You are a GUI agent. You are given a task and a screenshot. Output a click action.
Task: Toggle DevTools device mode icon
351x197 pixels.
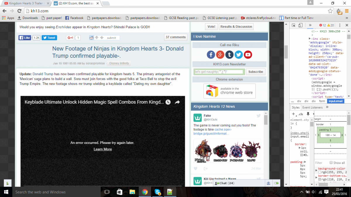point(300,25)
